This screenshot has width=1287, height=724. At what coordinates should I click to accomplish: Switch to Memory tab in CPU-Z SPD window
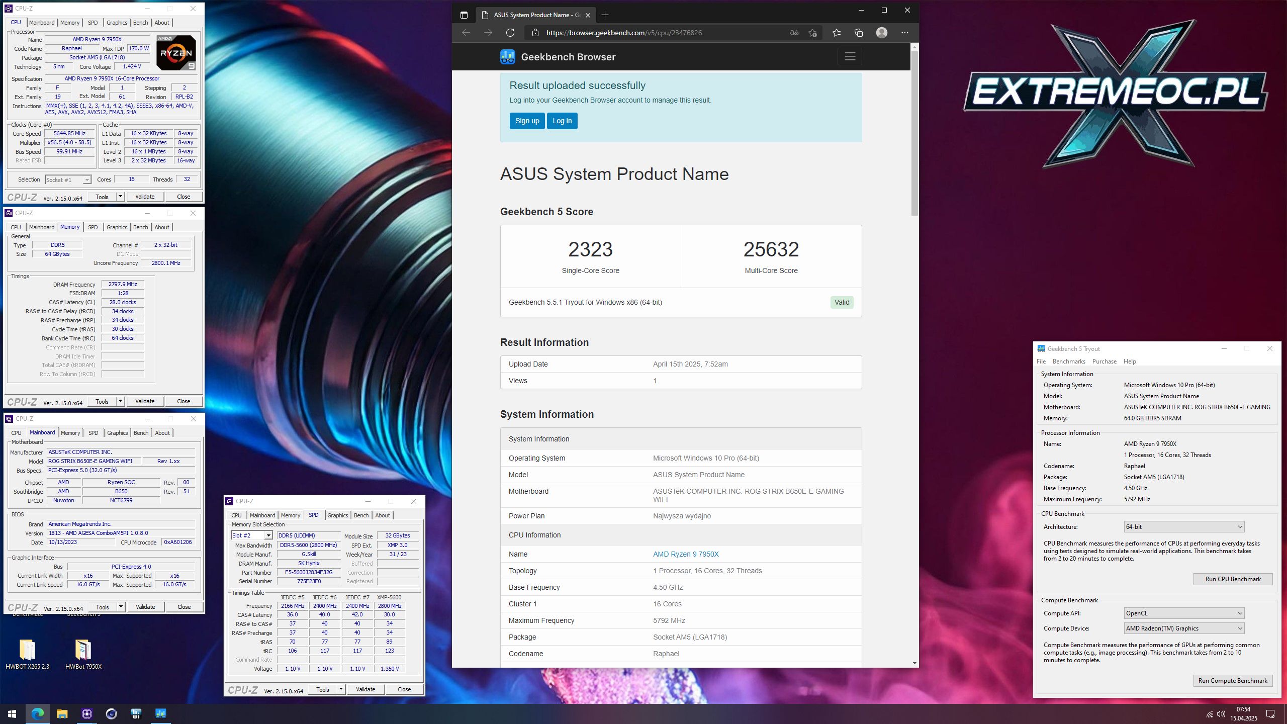coord(291,515)
